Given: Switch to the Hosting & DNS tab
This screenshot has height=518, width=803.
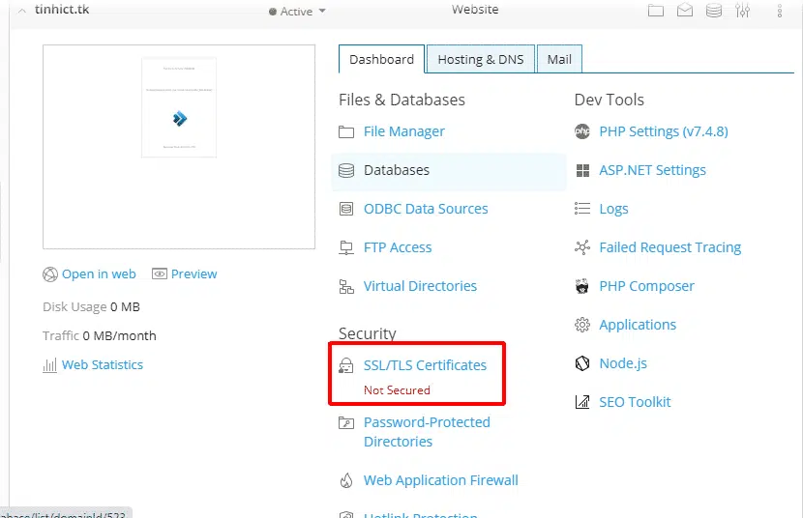Looking at the screenshot, I should pyautogui.click(x=481, y=59).
